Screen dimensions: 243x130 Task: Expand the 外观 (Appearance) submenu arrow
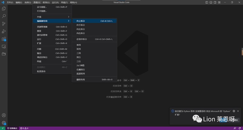pyautogui.click(x=69, y=17)
